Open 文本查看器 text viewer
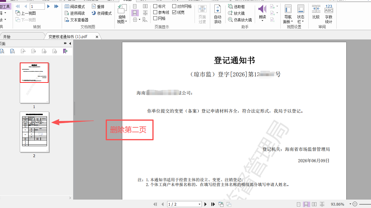 (77, 20)
